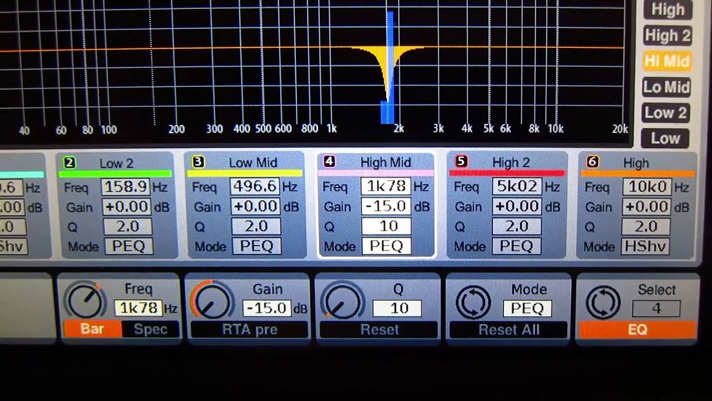Click High 2 Q value 2.0
Viewport: 712px width, 401px height.
click(516, 226)
